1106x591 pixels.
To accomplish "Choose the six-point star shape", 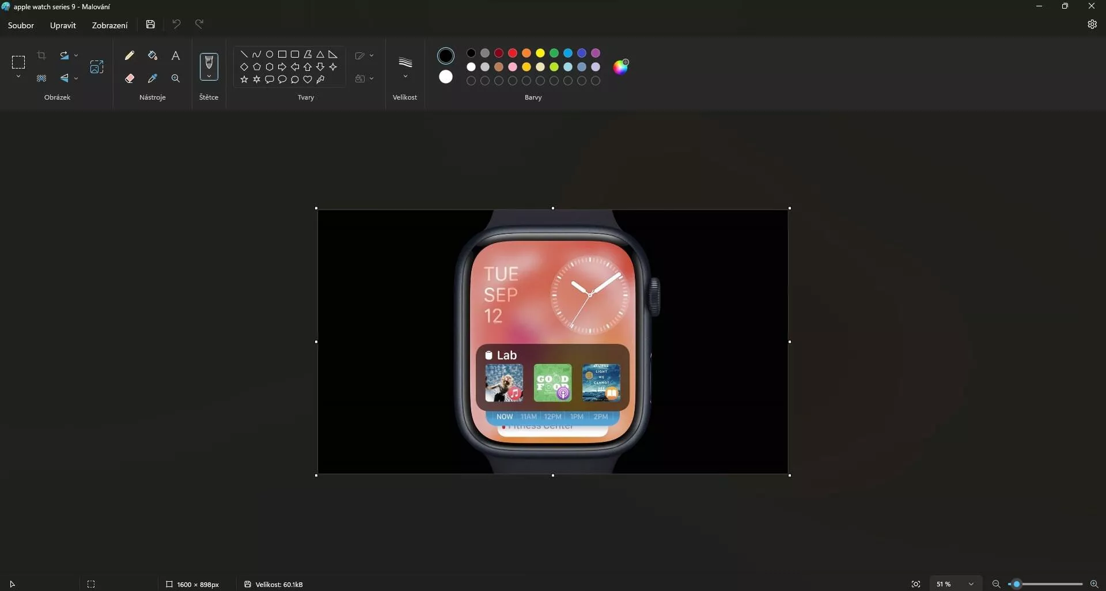I will click(x=257, y=79).
